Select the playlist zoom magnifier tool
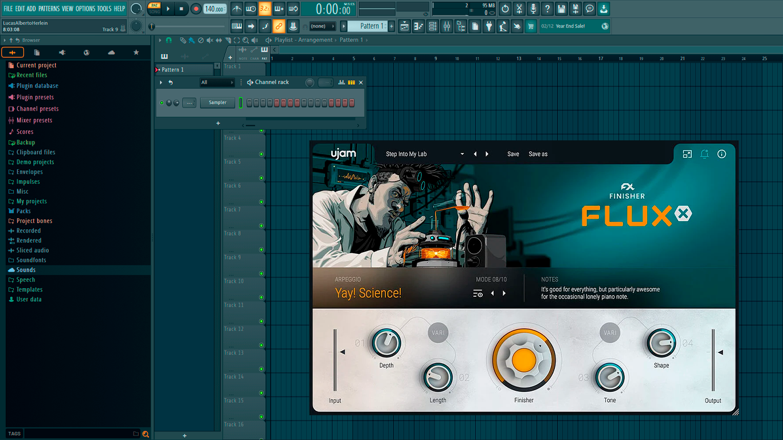This screenshot has width=783, height=440. pyautogui.click(x=245, y=40)
